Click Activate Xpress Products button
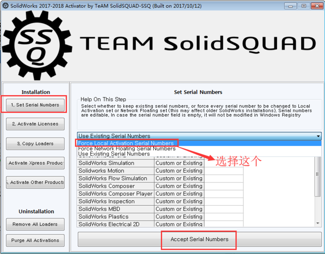This screenshot has width=325, height=254. point(35,163)
